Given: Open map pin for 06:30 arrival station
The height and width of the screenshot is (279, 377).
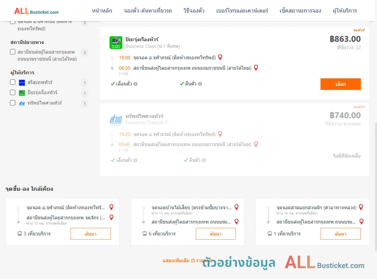Looking at the screenshot, I should [x=256, y=68].
